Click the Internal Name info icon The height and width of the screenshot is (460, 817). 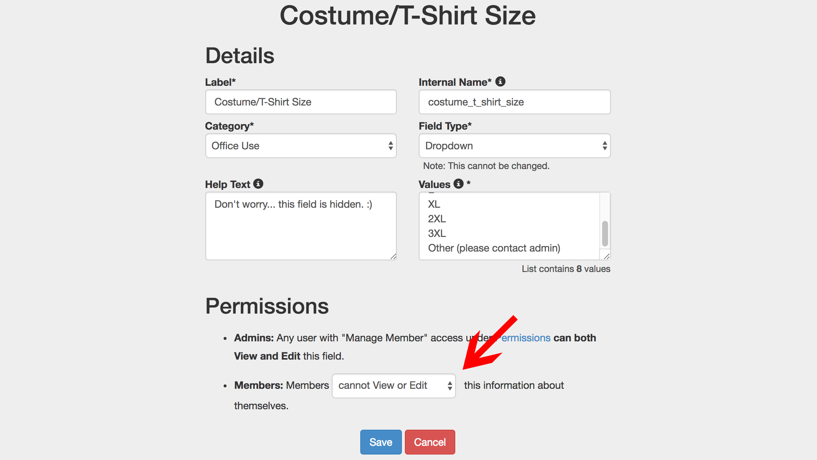pos(500,81)
